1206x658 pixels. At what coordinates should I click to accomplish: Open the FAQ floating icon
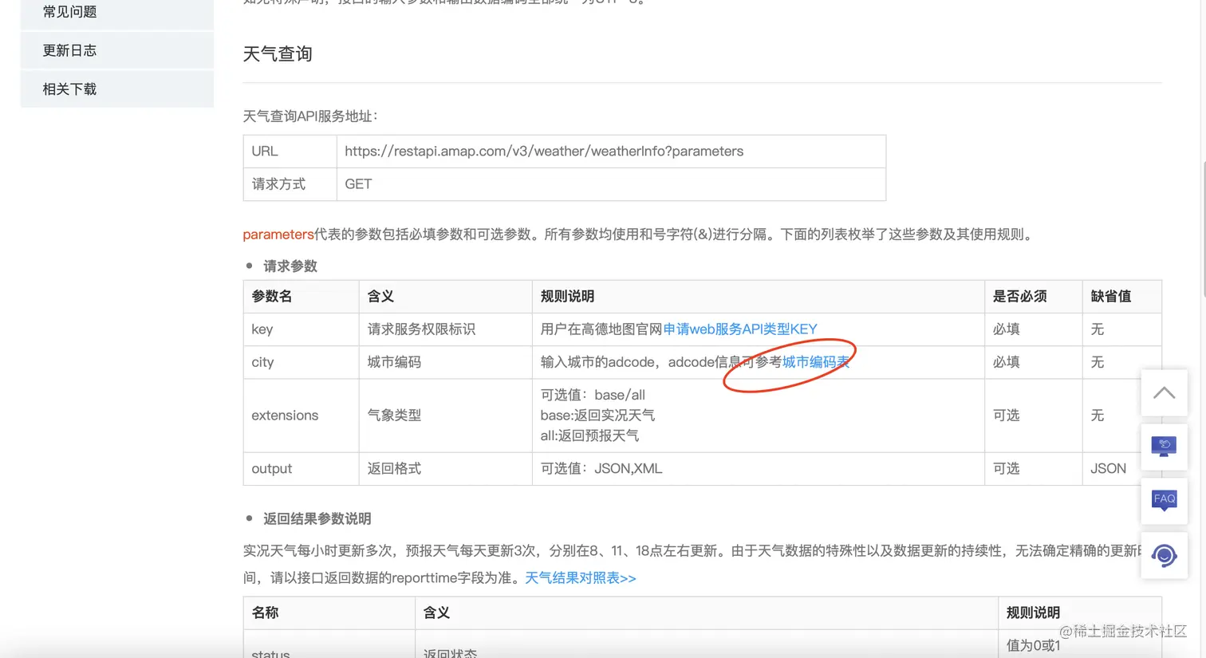[1164, 501]
